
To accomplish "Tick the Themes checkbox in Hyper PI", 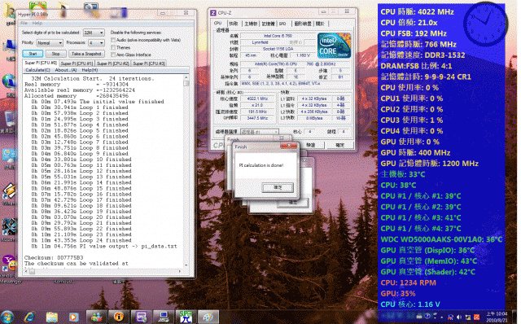I will [x=113, y=47].
